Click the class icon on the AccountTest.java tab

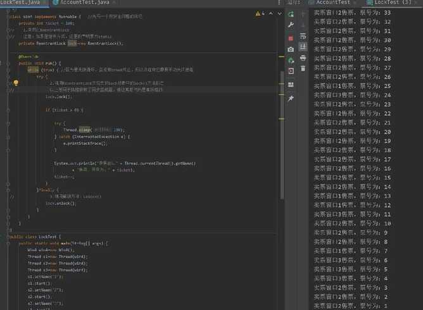(55, 3)
